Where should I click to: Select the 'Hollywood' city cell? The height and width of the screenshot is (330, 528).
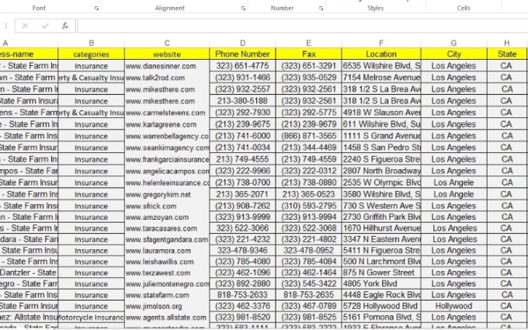tap(453, 307)
